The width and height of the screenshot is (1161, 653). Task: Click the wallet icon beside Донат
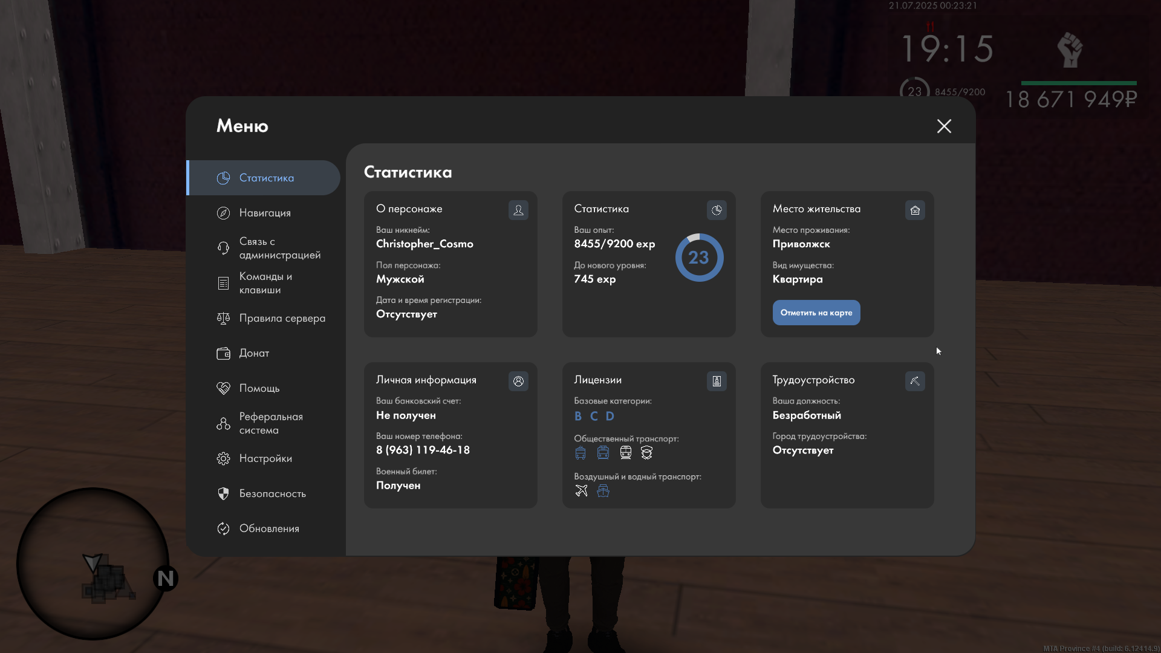point(223,353)
